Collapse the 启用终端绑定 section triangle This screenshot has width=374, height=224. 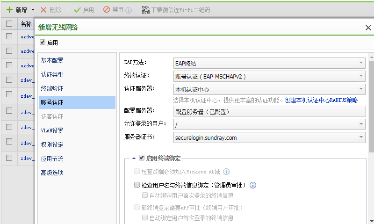[x=134, y=158]
